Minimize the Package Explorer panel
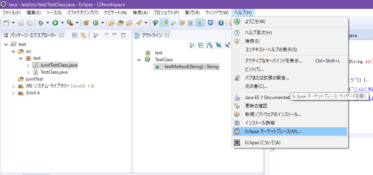The image size is (373, 175). 115,35
